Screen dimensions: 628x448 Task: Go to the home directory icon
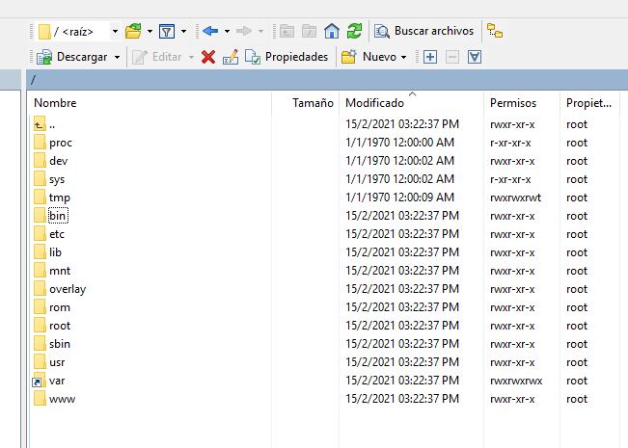coord(332,31)
